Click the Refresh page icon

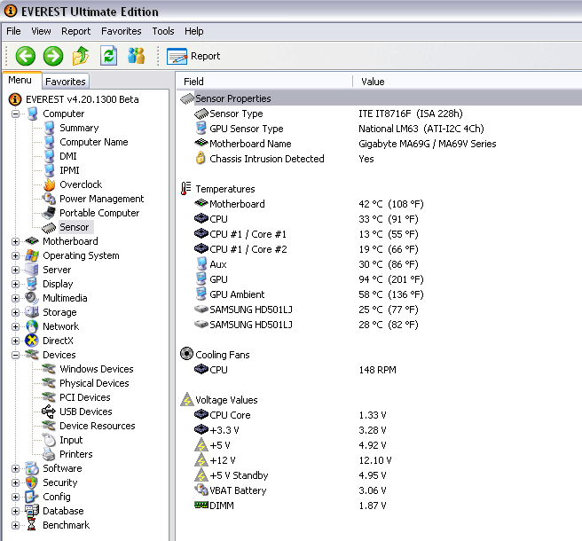tap(108, 56)
